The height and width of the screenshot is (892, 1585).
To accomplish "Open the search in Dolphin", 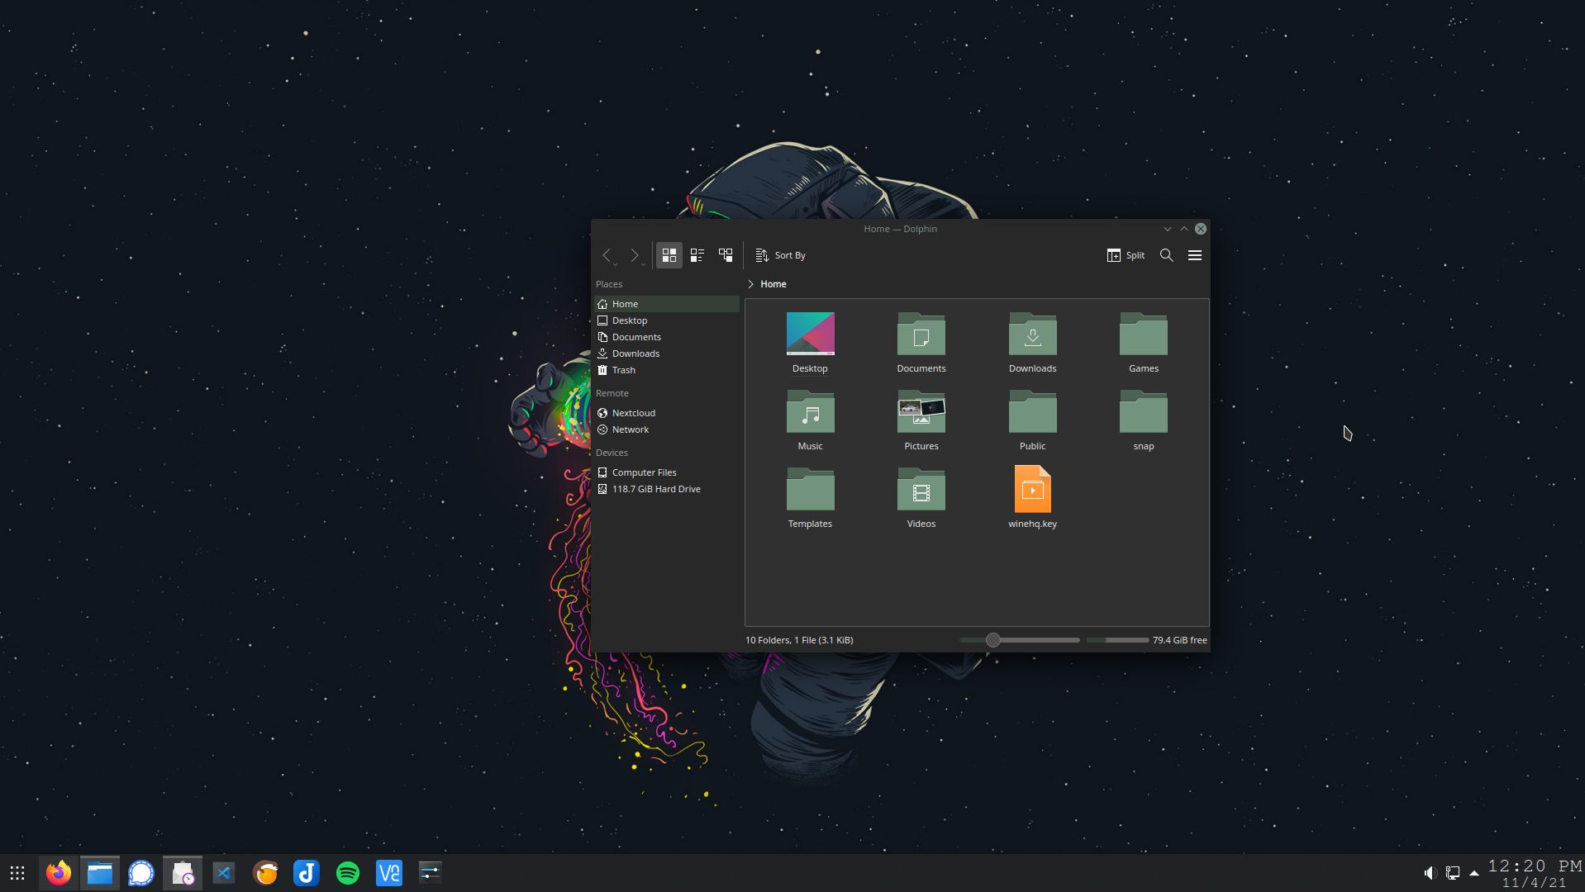I will tap(1166, 255).
